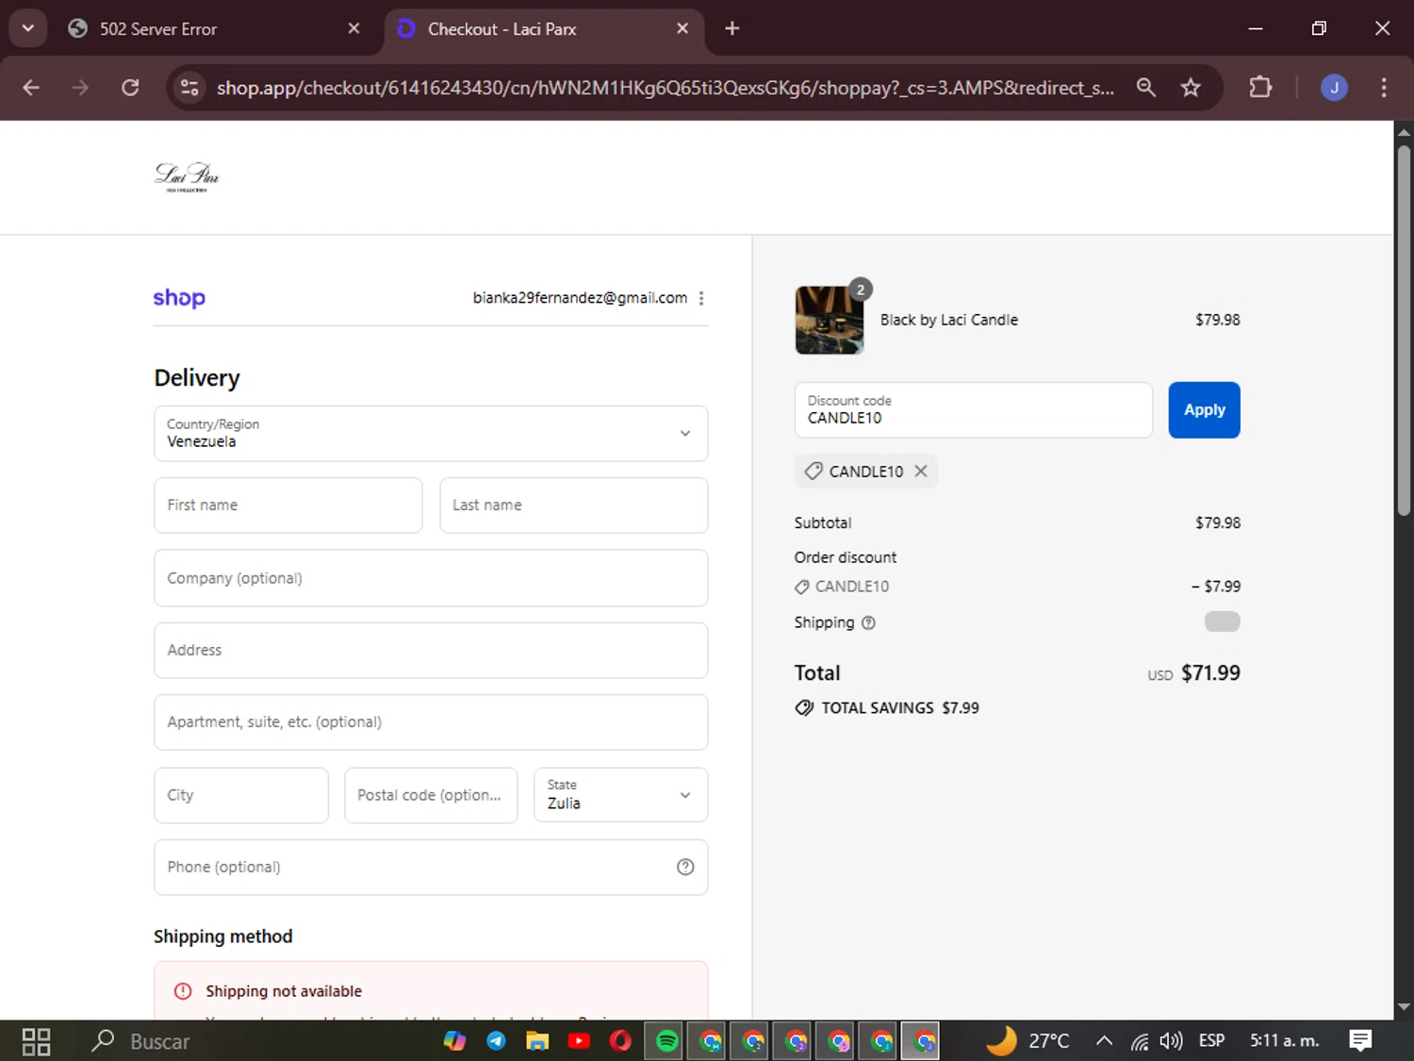Open the Wi-Fi network tray icon
The height and width of the screenshot is (1061, 1414).
coord(1140,1041)
